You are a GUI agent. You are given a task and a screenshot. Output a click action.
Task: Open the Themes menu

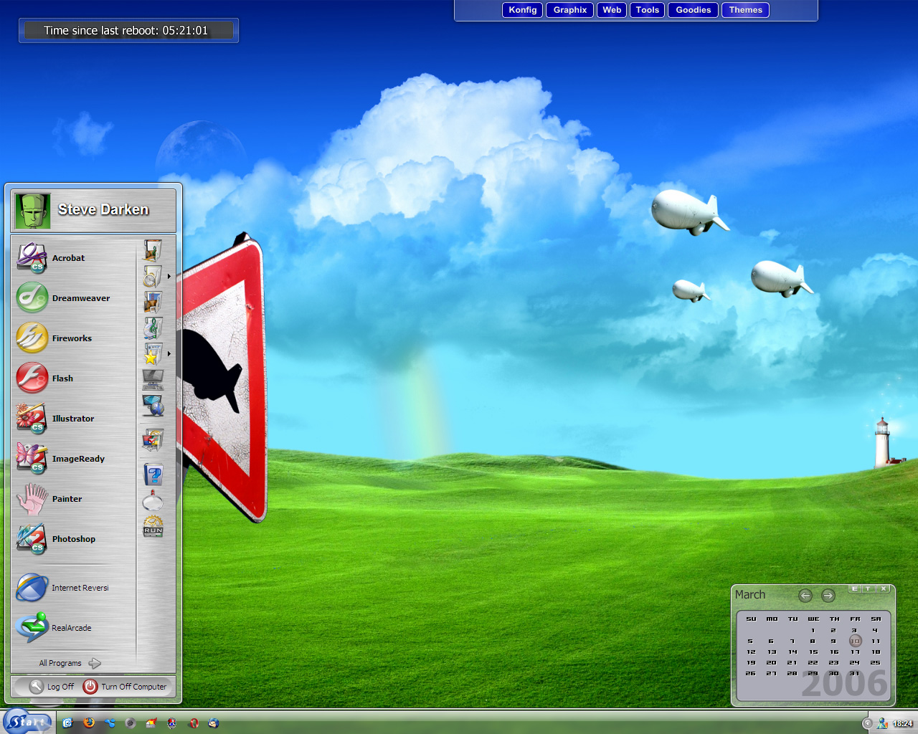[x=746, y=10]
